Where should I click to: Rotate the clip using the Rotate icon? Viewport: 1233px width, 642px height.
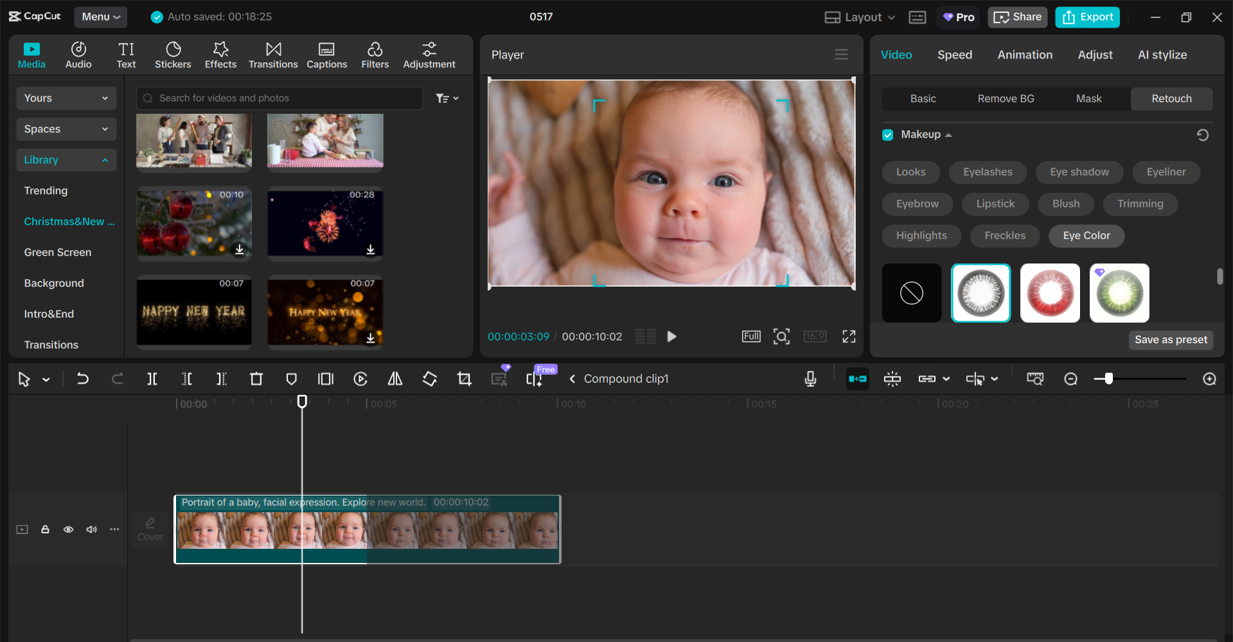(429, 379)
